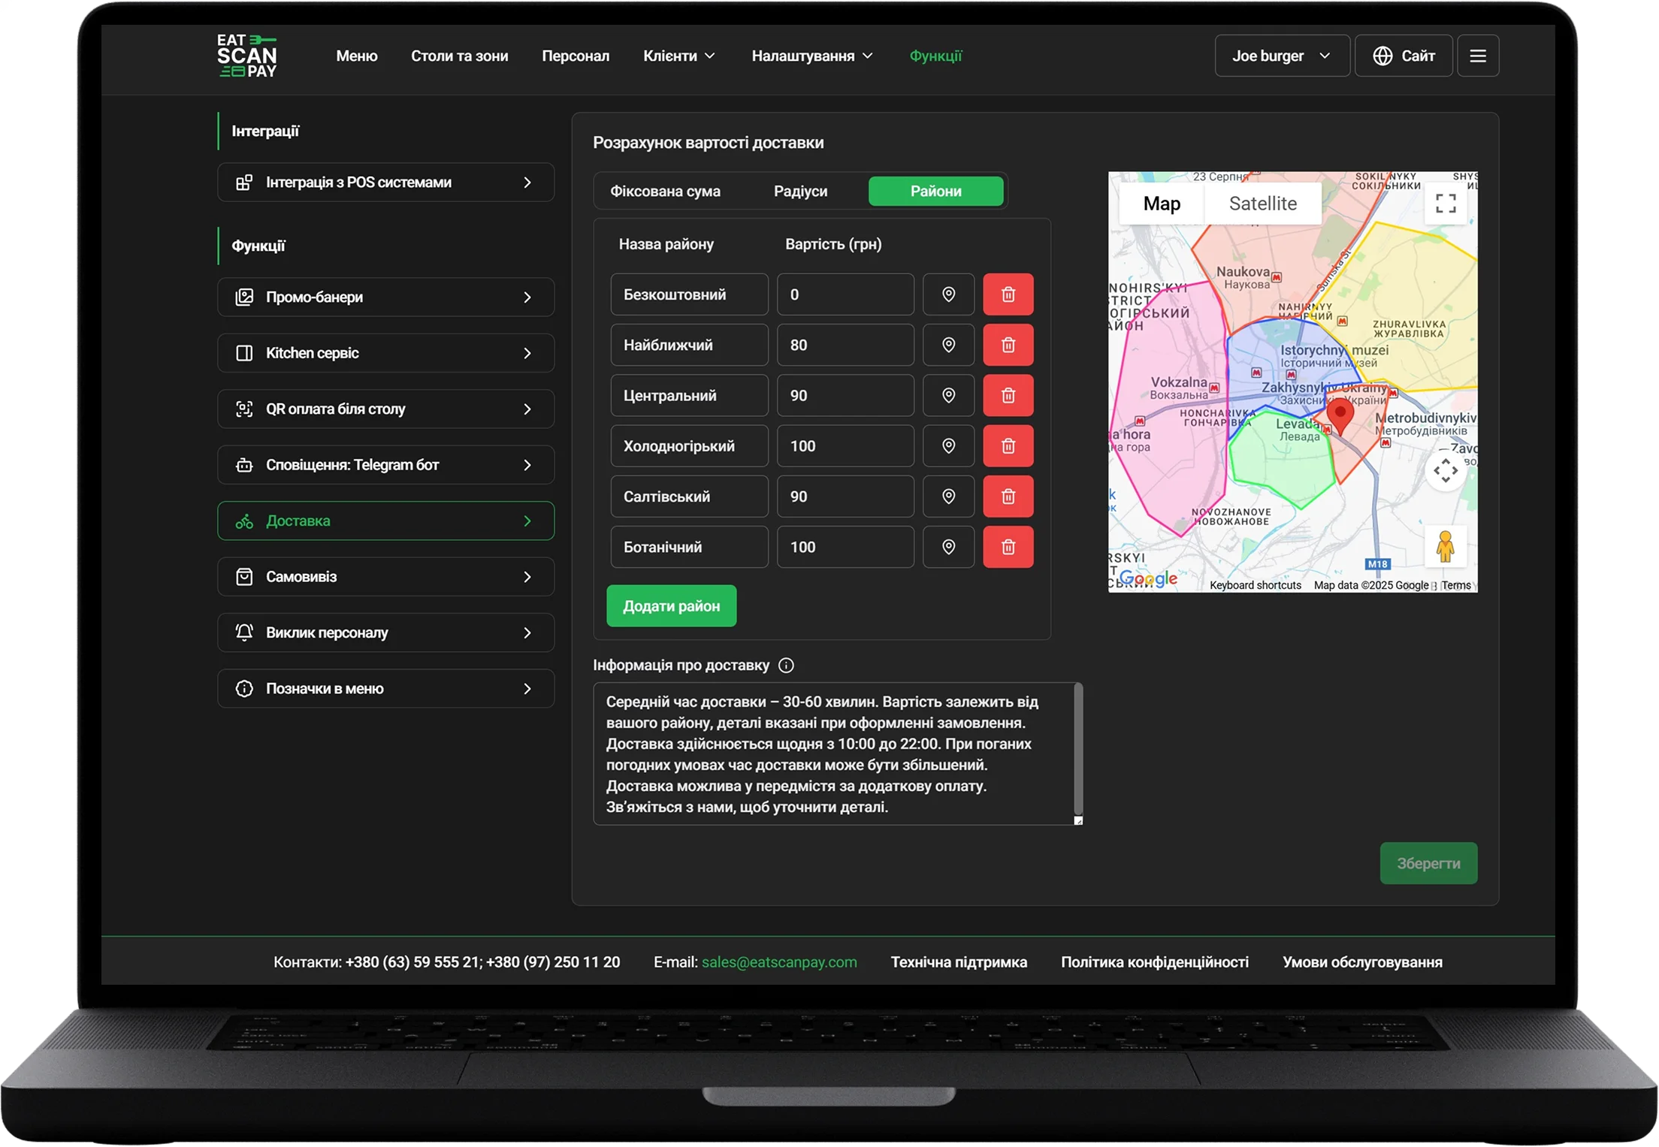The height and width of the screenshot is (1147, 1659).
Task: Click the Найближчий cost field with 80
Action: 845,345
